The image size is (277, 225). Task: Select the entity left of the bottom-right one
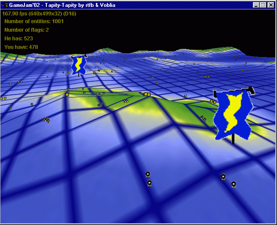coord(223,177)
